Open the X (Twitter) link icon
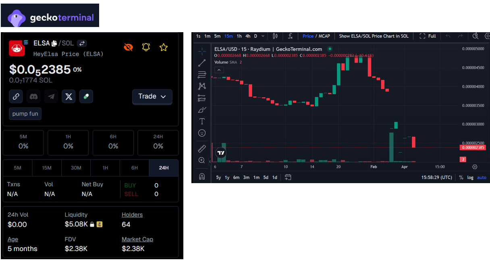This screenshot has height=260, width=490. click(69, 97)
